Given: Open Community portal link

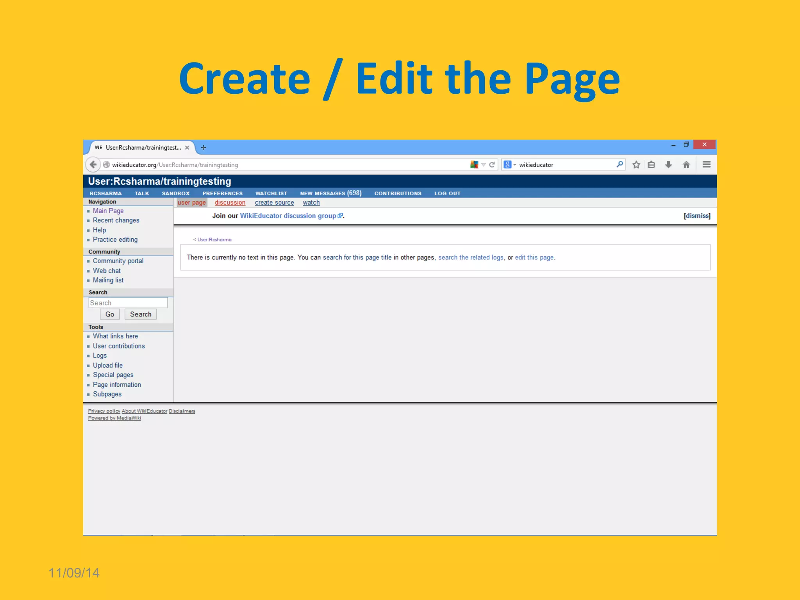Looking at the screenshot, I should (118, 261).
